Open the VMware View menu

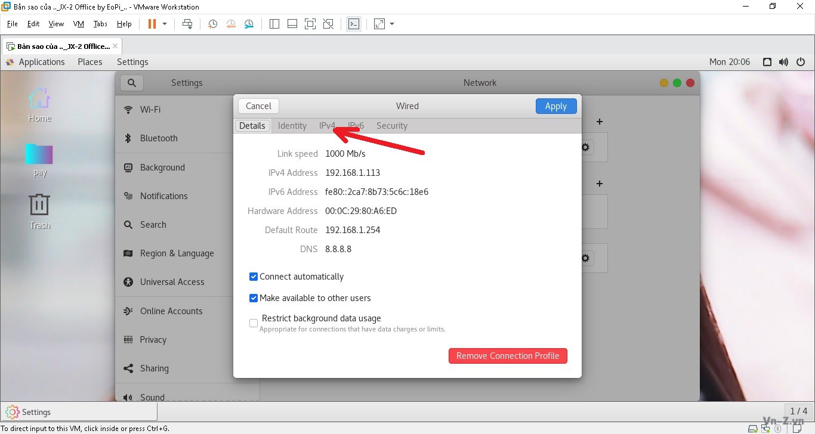56,24
